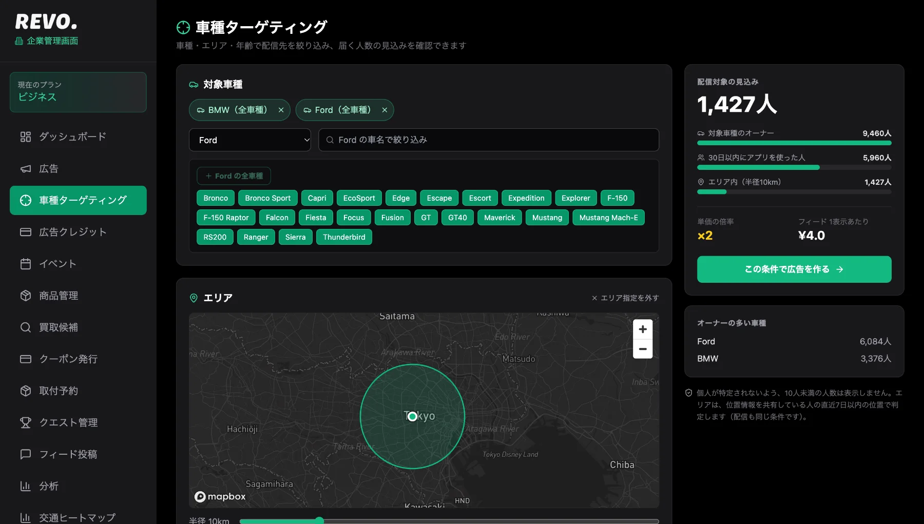
Task: Click the map zoom in plus icon
Action: [x=643, y=329]
